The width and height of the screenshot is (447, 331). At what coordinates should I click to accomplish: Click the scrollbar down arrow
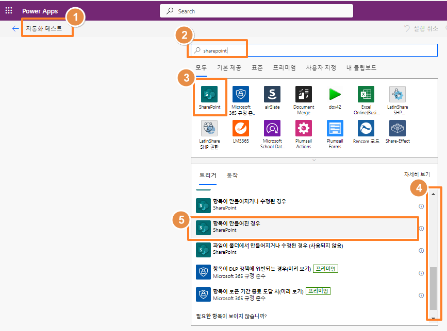pyautogui.click(x=433, y=318)
